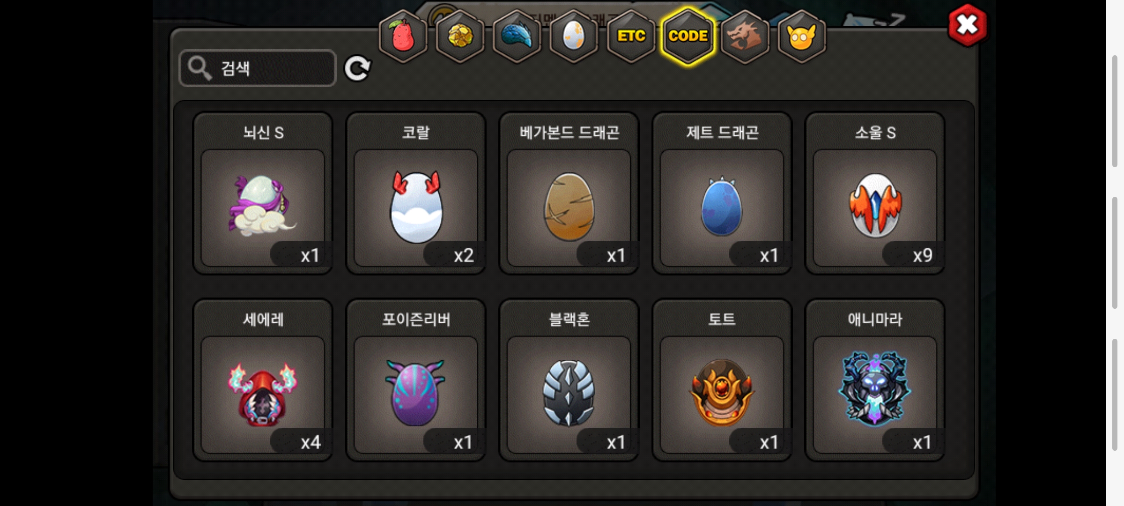Select the 제트 드래곤 blue egg
1124x506 pixels.
pyautogui.click(x=722, y=193)
